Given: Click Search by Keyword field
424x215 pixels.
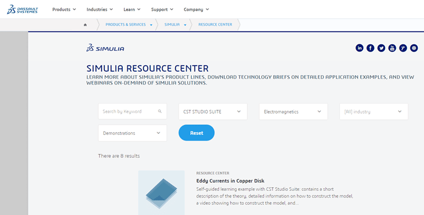Looking at the screenshot, I should [x=132, y=111].
